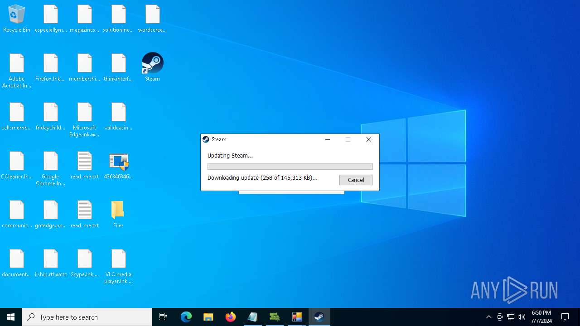The width and height of the screenshot is (580, 326).
Task: Select the communic... desktop file
Action: click(x=17, y=214)
